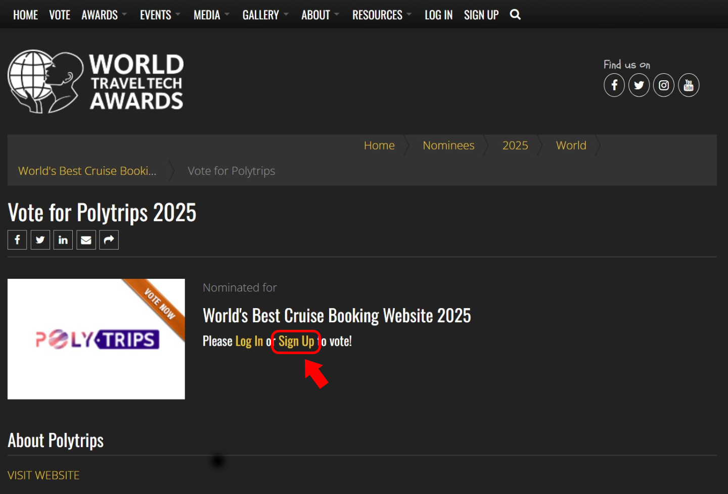
Task: Expand the Gallery dropdown menu
Action: [265, 15]
